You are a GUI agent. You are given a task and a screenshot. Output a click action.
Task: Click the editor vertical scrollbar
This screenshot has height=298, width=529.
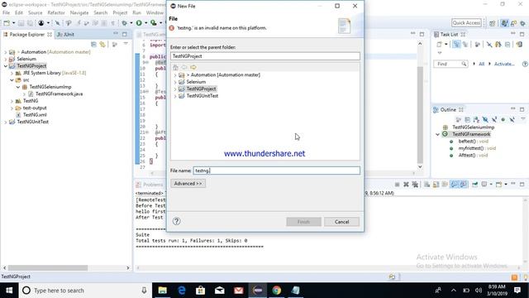coord(420,115)
